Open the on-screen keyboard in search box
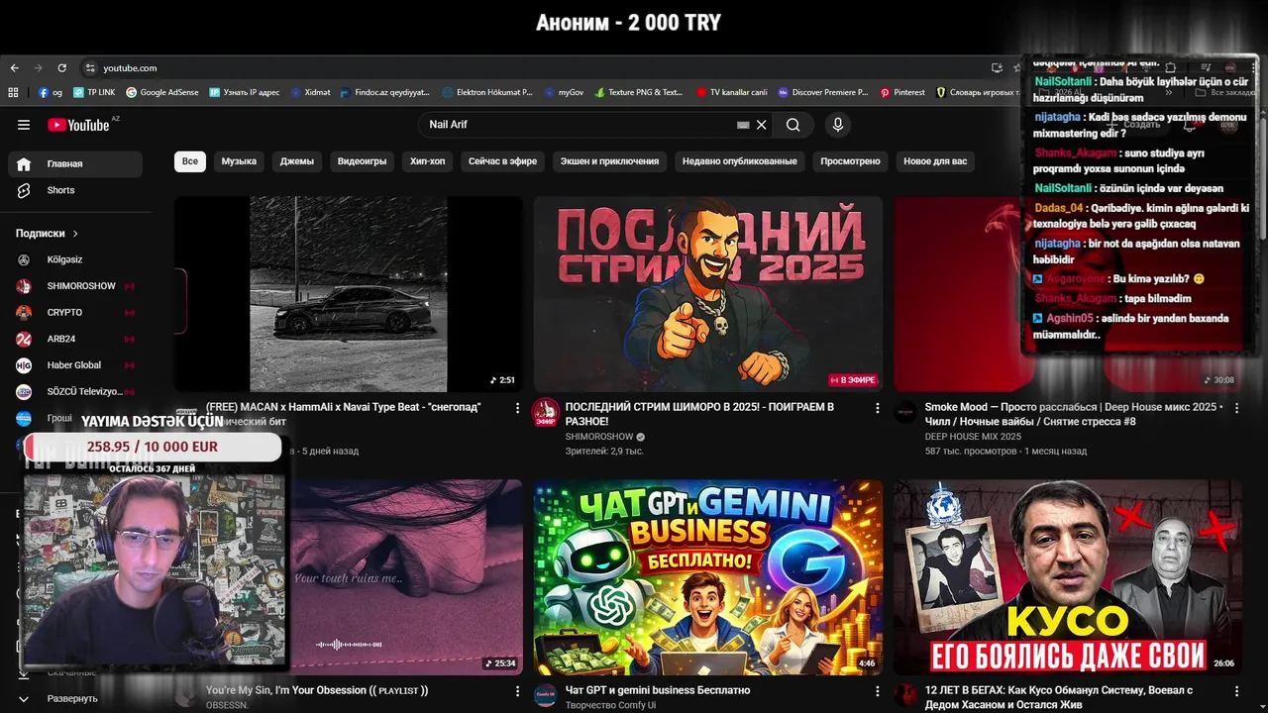Image resolution: width=1268 pixels, height=713 pixels. click(x=743, y=125)
